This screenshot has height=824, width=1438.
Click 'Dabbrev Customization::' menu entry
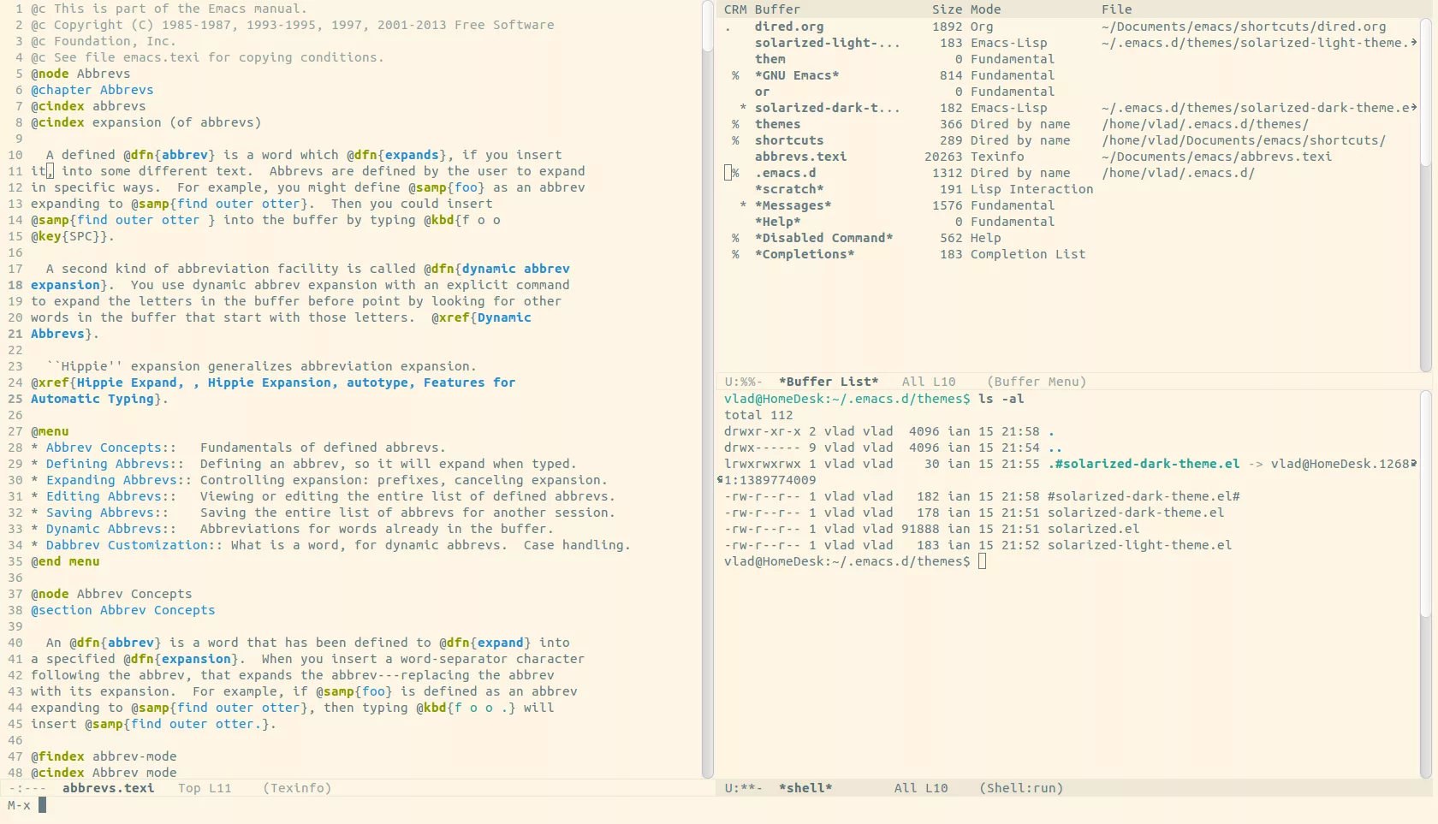(x=134, y=545)
